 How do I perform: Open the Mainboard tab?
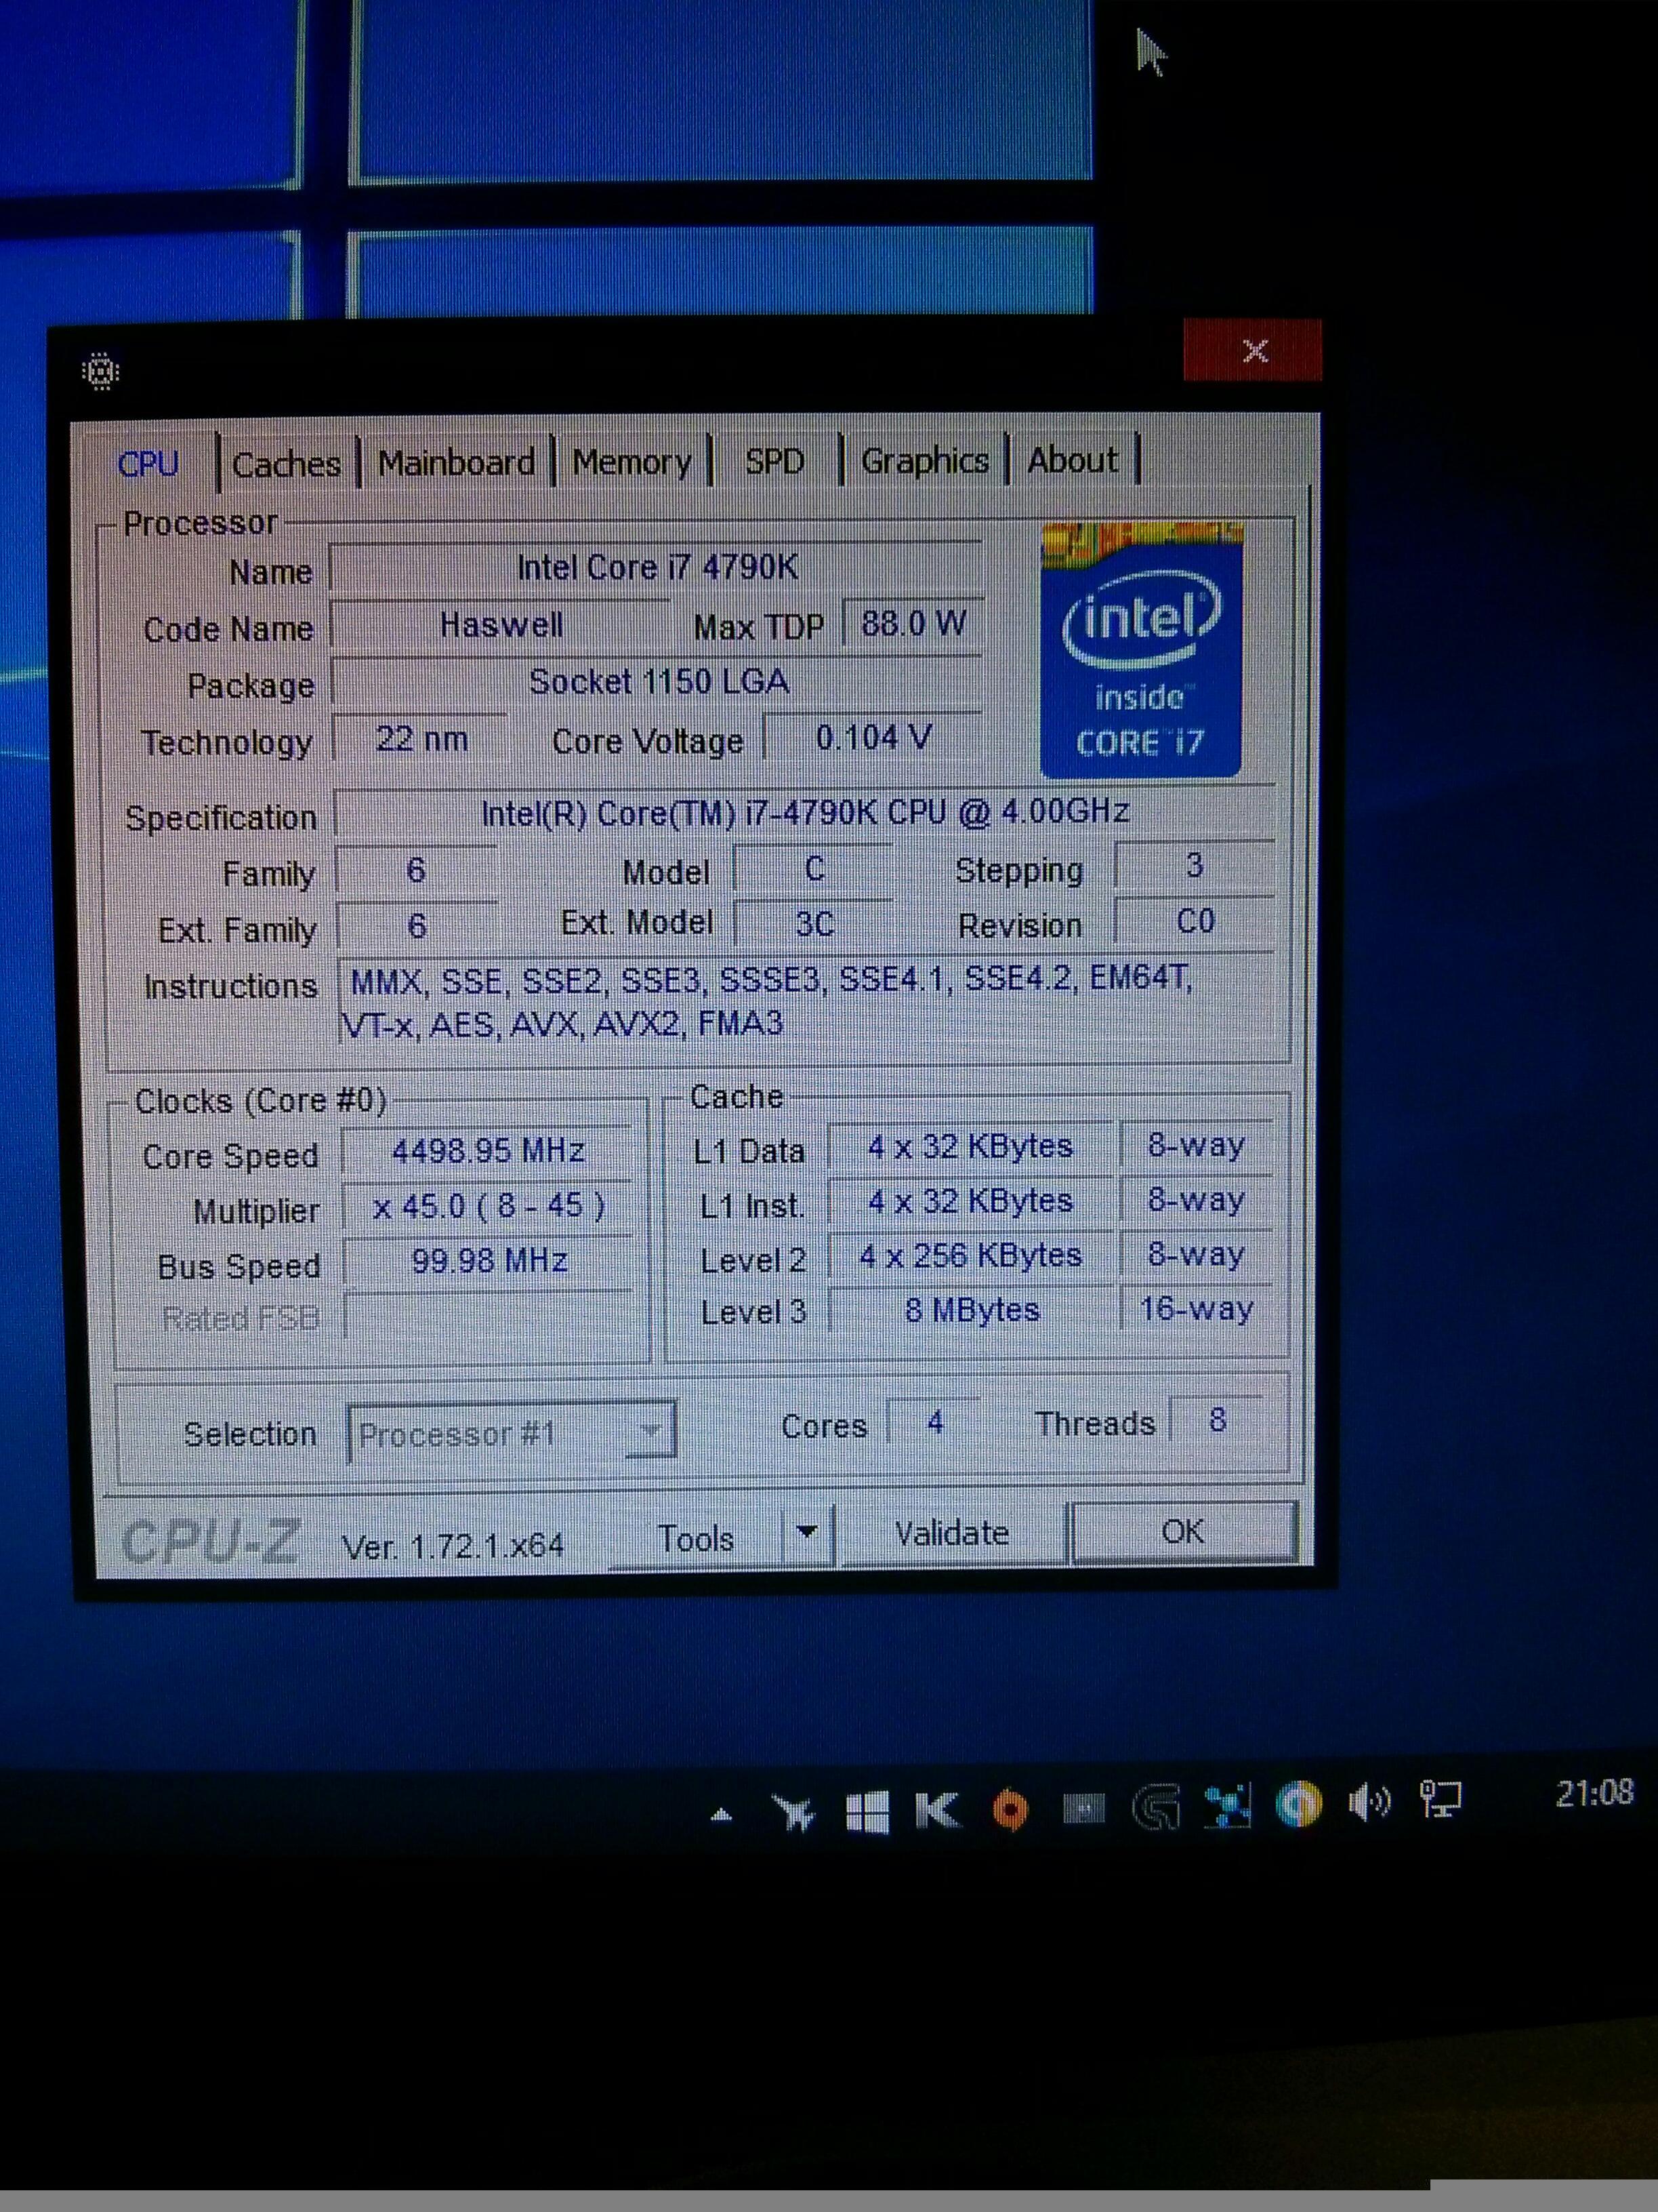click(456, 463)
